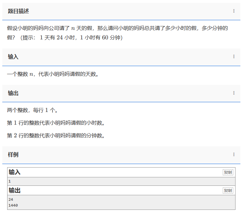Select the 样例 section heading
The width and height of the screenshot is (243, 218).
pos(13,155)
